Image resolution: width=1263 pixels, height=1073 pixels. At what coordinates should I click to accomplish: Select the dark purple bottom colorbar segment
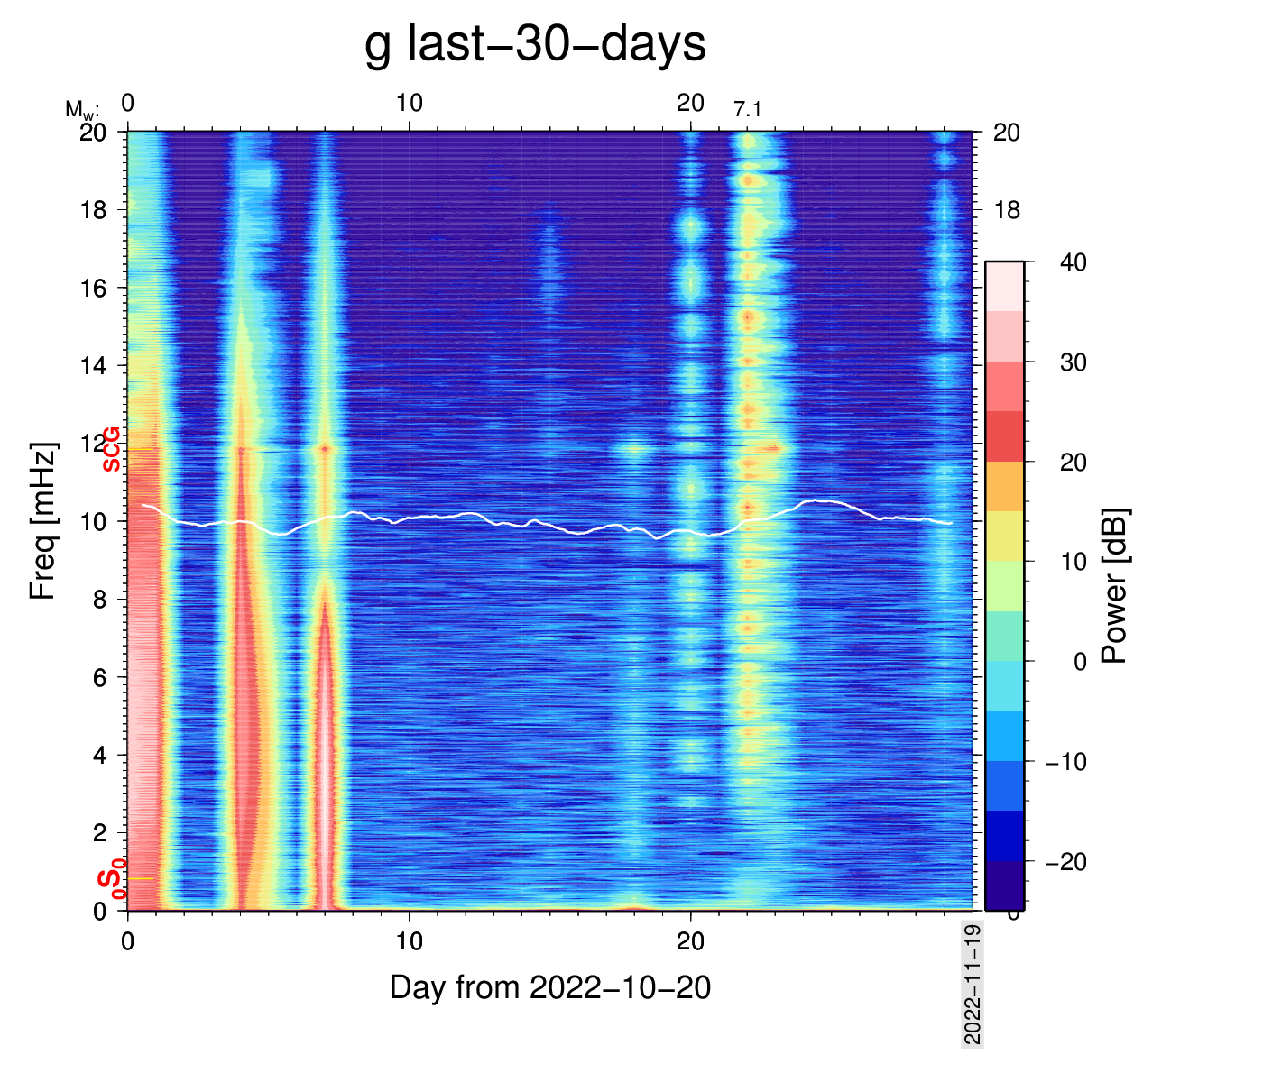pos(1004,885)
